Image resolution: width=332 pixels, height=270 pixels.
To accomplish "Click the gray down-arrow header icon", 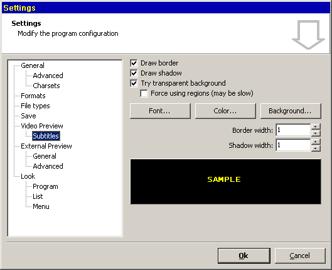I will click(308, 35).
